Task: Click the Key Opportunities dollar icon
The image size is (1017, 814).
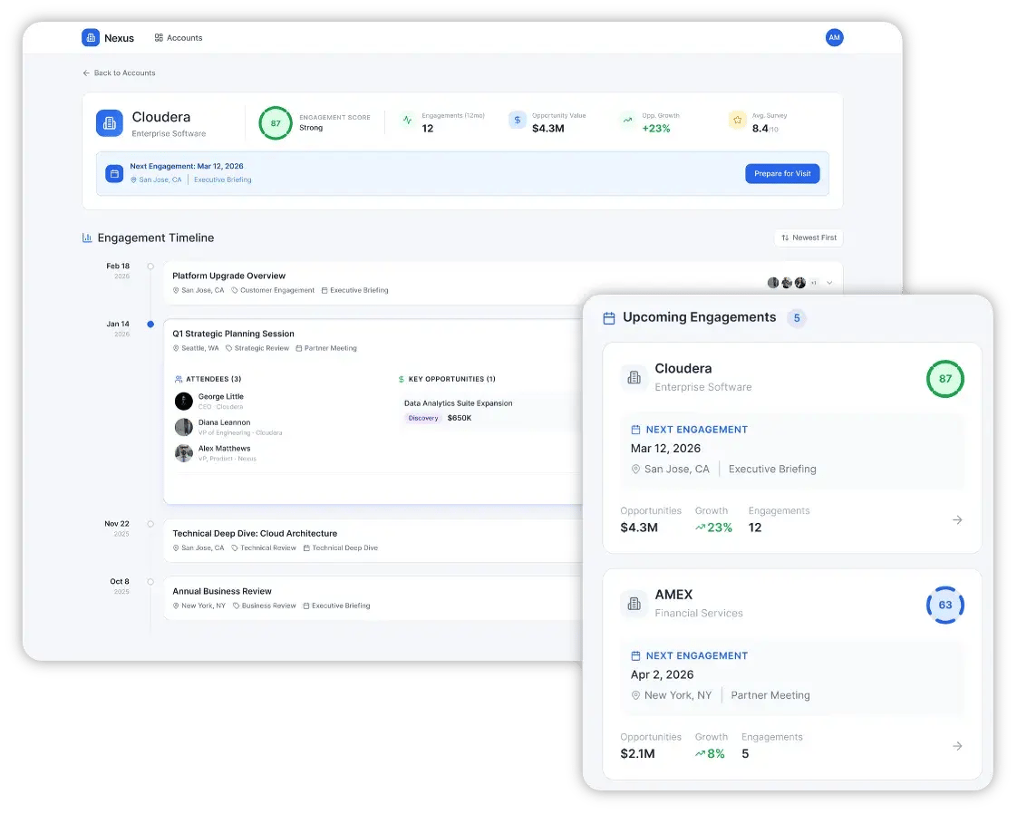Action: pyautogui.click(x=402, y=379)
